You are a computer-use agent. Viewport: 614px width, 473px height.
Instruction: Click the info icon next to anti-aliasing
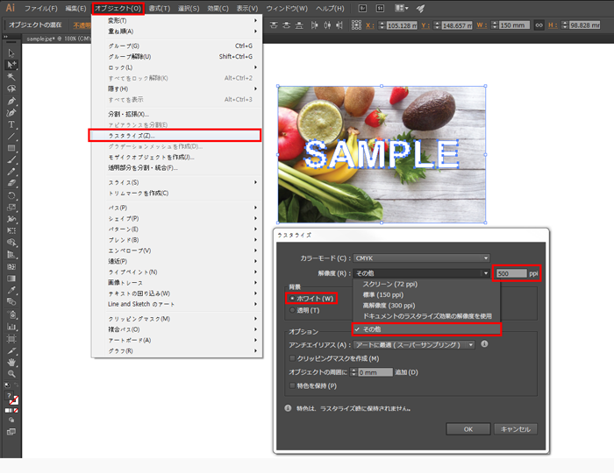pos(485,344)
